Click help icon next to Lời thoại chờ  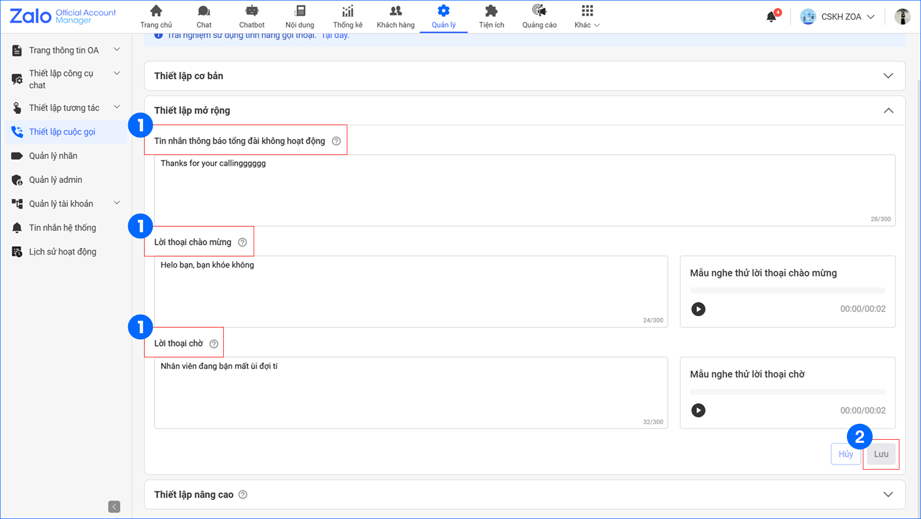214,344
